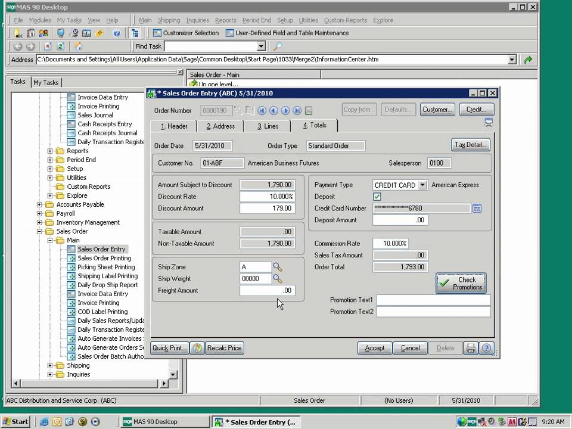Click the printer icon at dialog bottom
The image size is (572, 429).
471,348
